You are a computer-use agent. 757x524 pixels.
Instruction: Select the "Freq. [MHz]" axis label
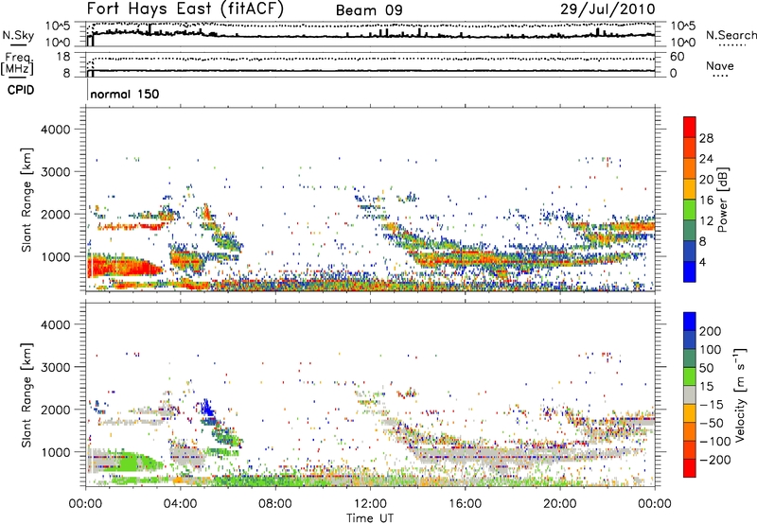[x=17, y=63]
